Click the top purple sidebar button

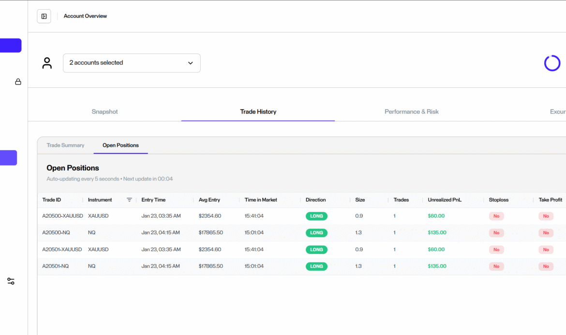pos(11,45)
